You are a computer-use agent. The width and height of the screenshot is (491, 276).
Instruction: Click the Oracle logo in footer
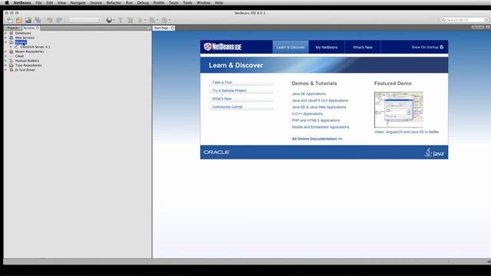[x=216, y=152]
